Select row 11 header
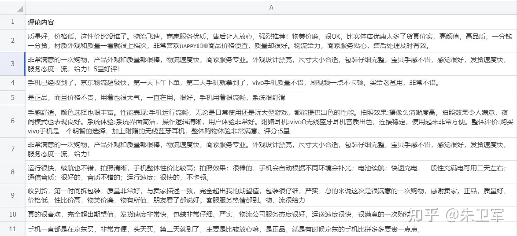Screen dimensions: 517x236 [12, 229]
